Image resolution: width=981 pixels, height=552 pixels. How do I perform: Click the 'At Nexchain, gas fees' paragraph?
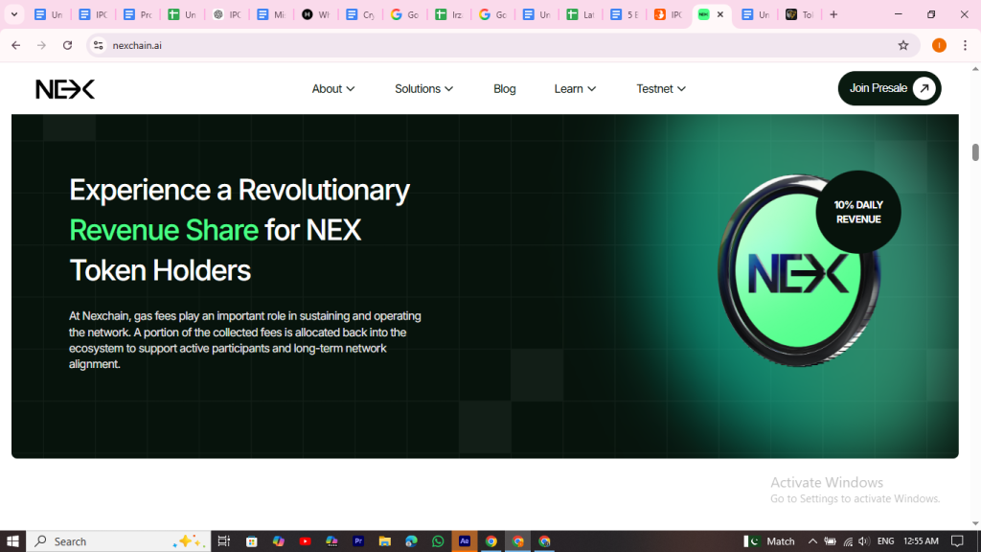point(245,340)
